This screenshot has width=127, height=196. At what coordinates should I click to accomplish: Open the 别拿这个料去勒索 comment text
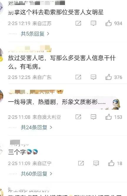[x=56, y=12]
